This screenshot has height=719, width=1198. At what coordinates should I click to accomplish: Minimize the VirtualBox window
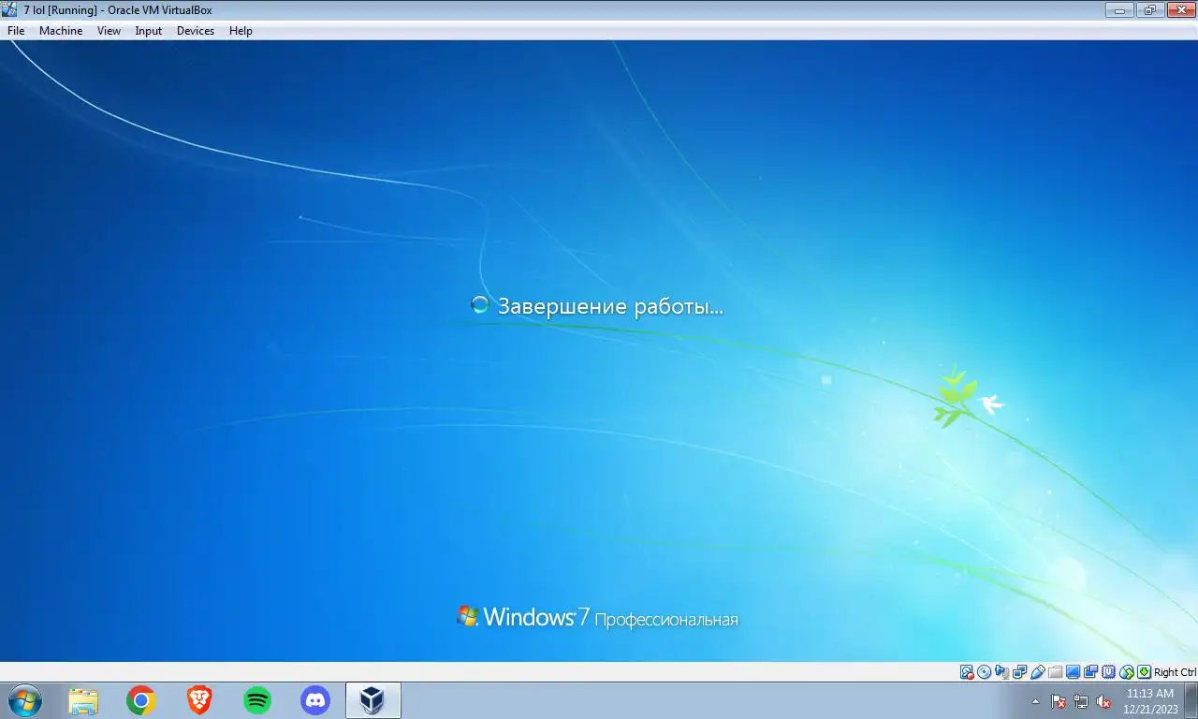[x=1119, y=9]
